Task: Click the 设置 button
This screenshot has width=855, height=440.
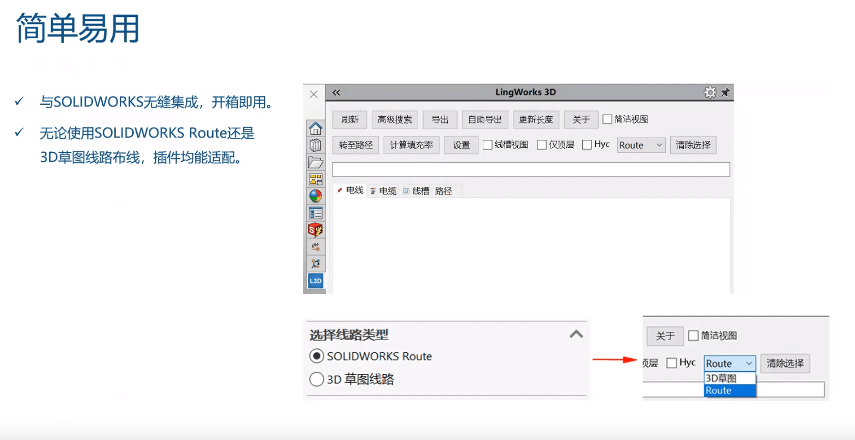Action: 461,145
